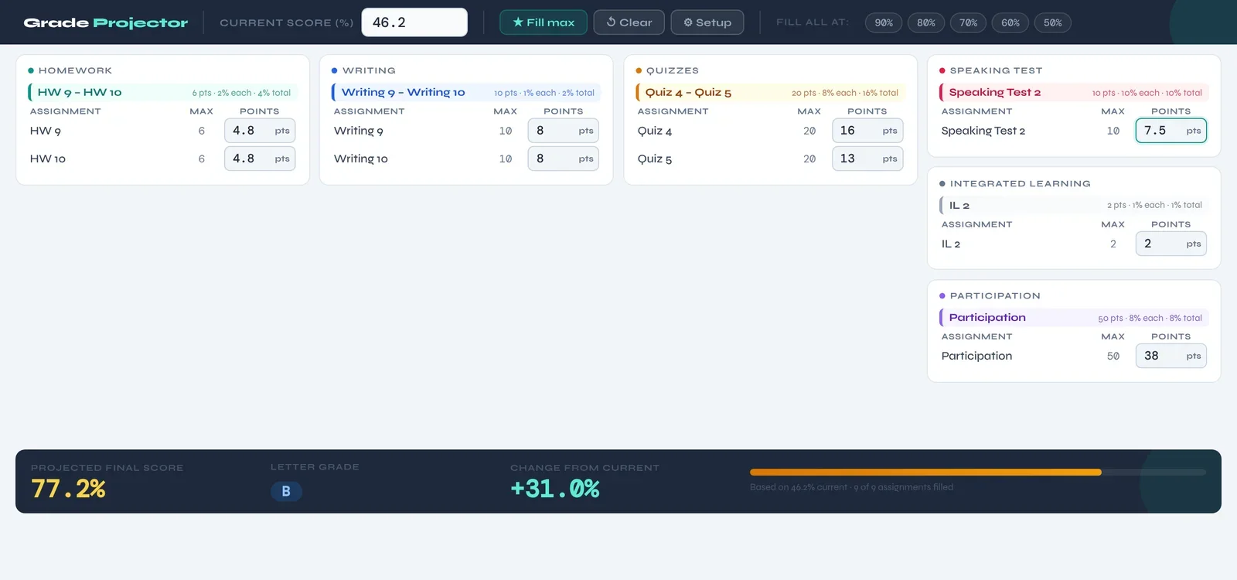Edit Participation points field
Screen dimensions: 1237x580
pos(1171,356)
